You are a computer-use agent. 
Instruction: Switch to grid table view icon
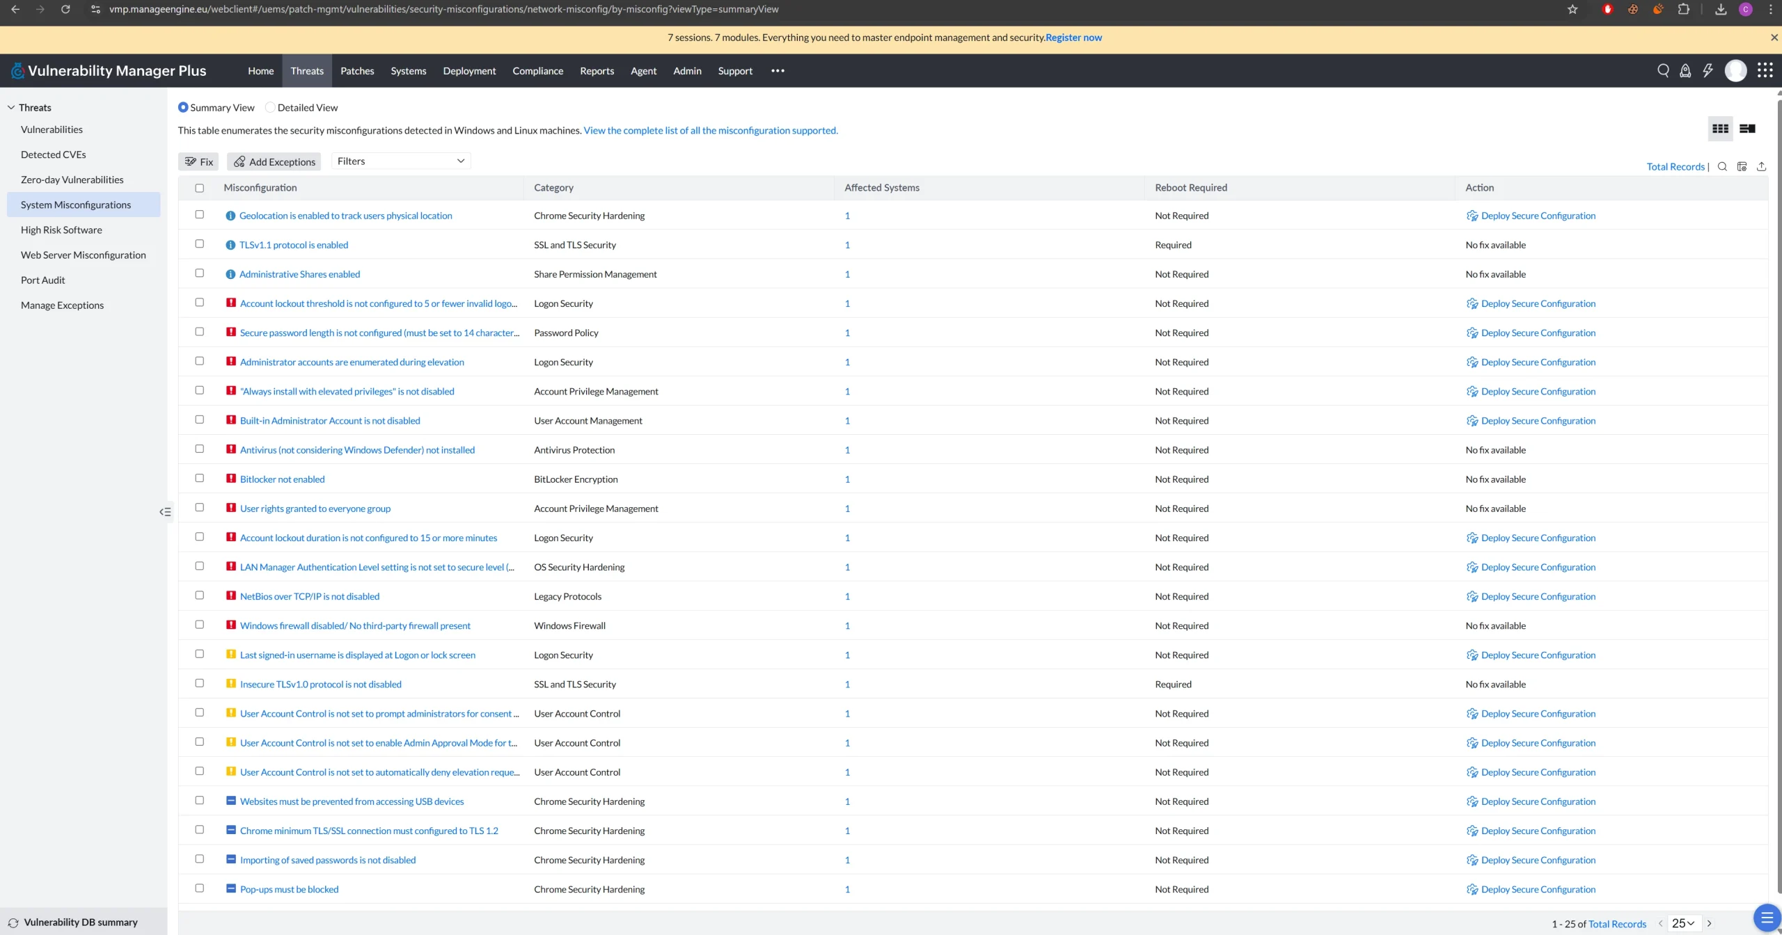1720,129
